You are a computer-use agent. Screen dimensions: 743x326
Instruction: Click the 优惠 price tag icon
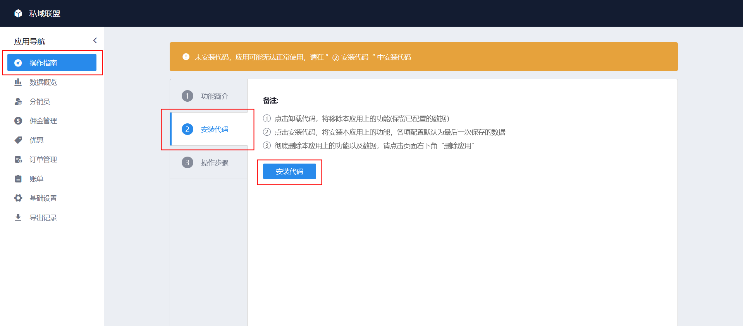[x=18, y=140]
